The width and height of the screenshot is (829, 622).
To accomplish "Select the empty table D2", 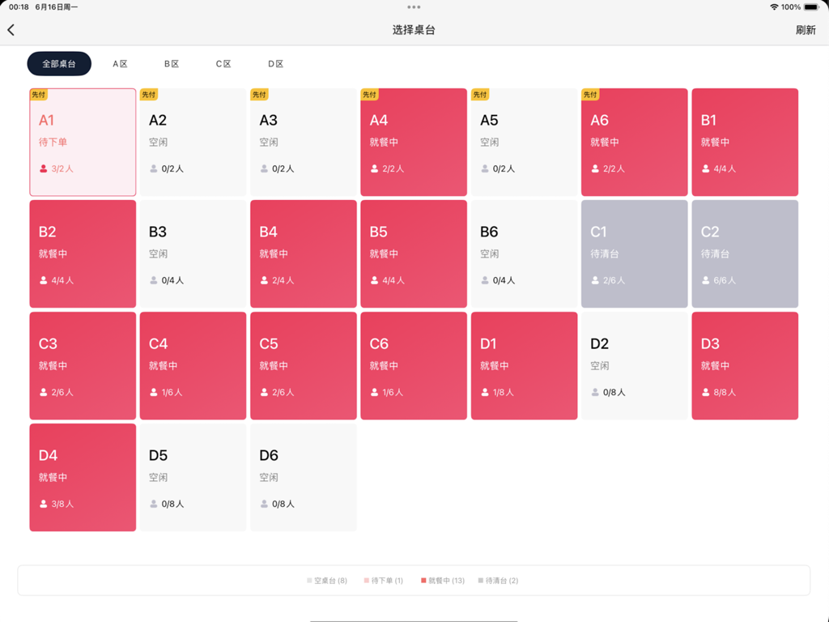I will click(634, 365).
